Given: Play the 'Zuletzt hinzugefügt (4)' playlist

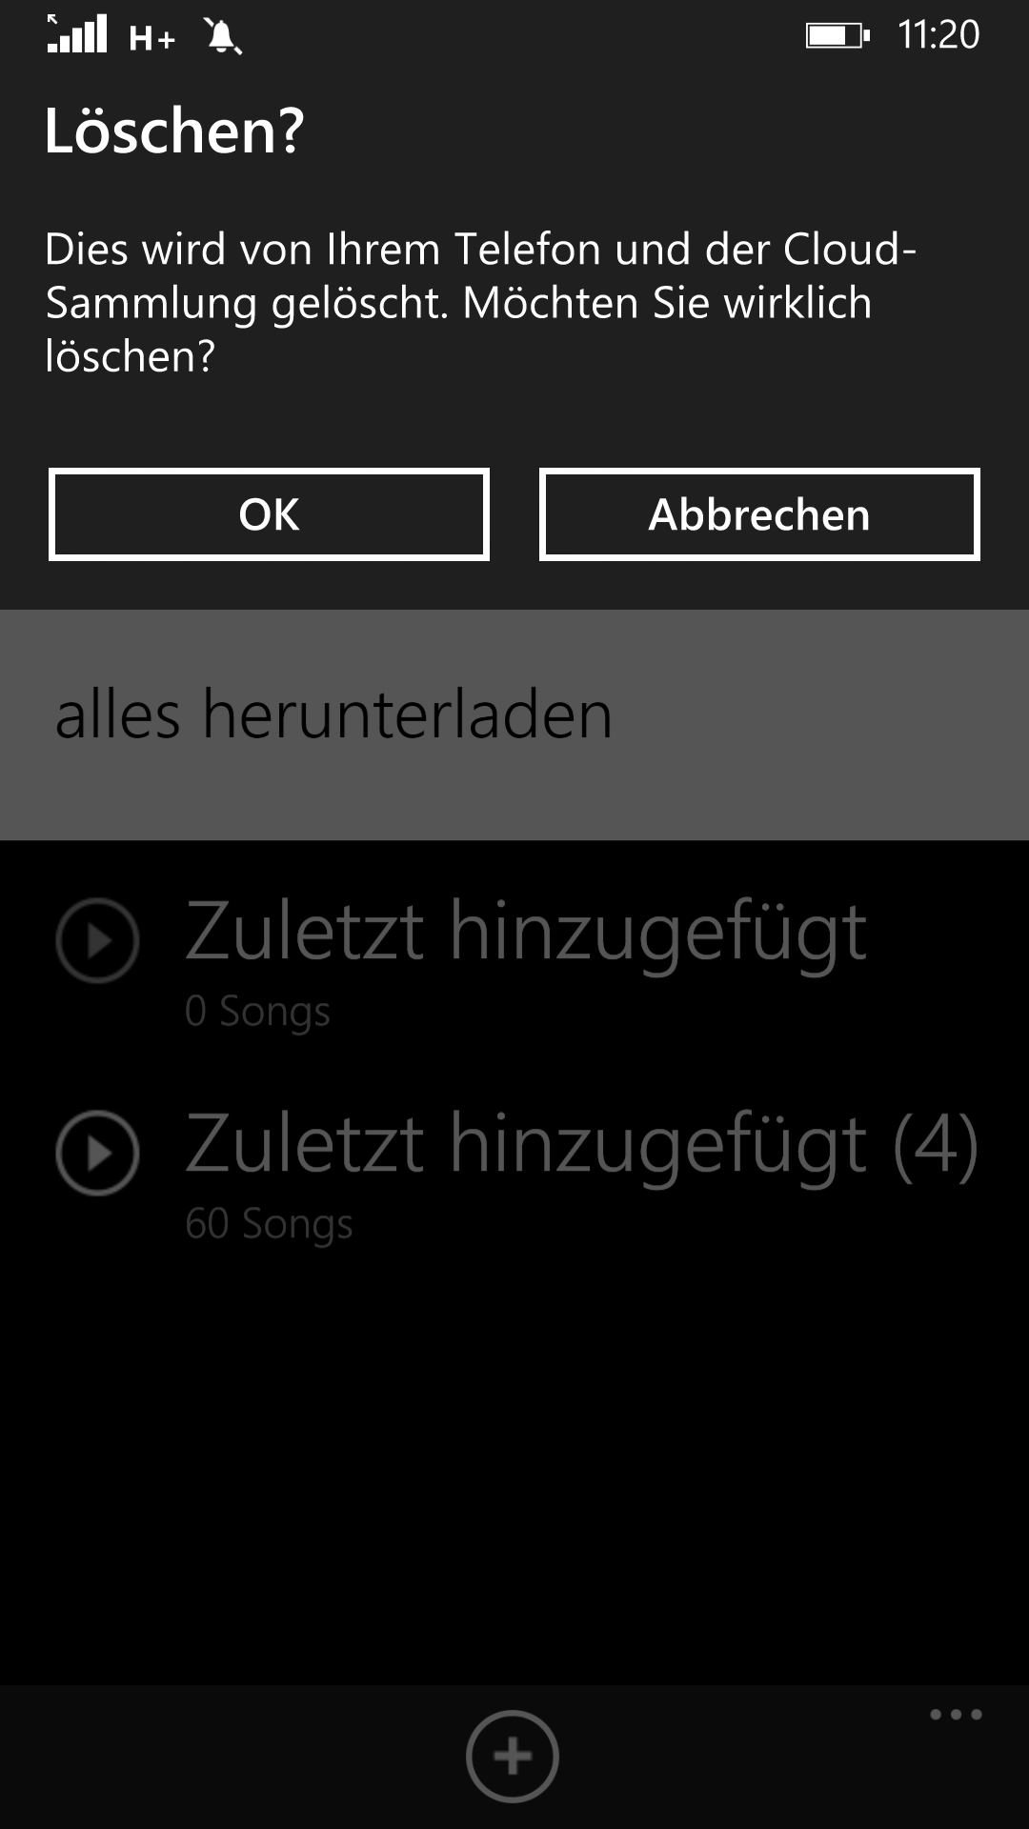Looking at the screenshot, I should click(x=97, y=1153).
